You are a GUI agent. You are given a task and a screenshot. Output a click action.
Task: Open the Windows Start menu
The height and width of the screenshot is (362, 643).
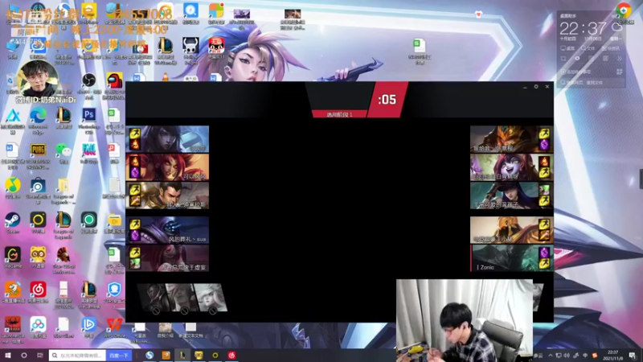click(x=7, y=356)
